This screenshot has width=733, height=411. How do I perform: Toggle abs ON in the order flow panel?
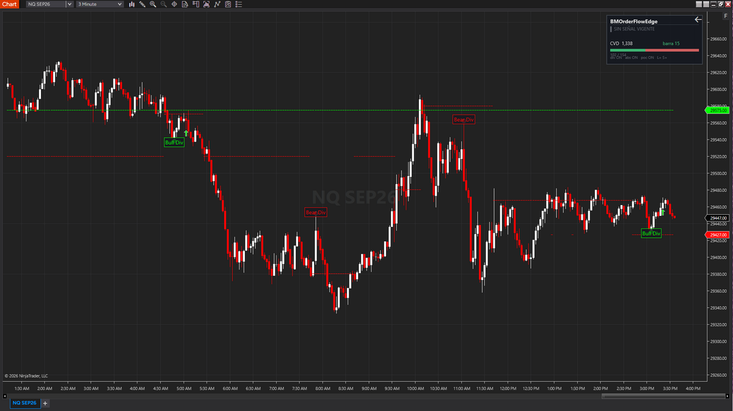(631, 58)
